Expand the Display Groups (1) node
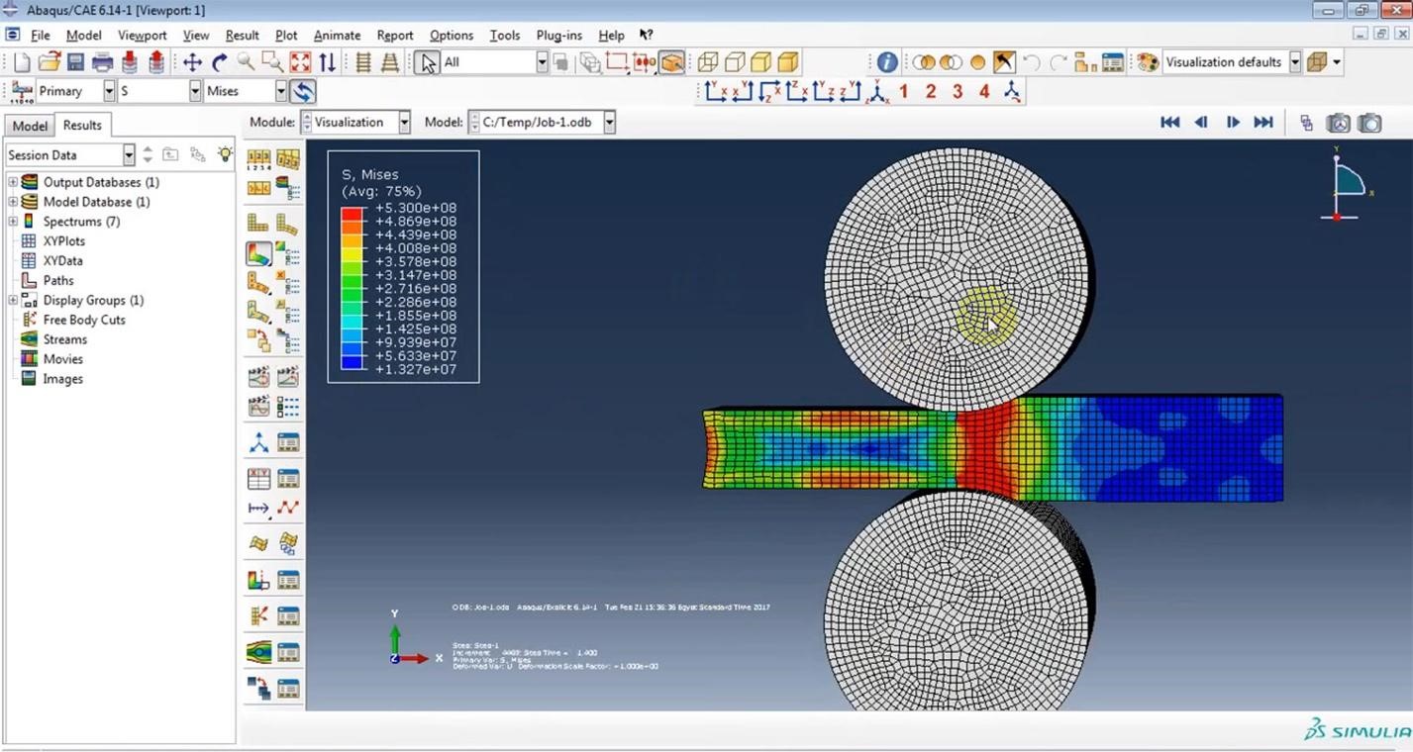Viewport: 1413px width, 752px height. 13,301
